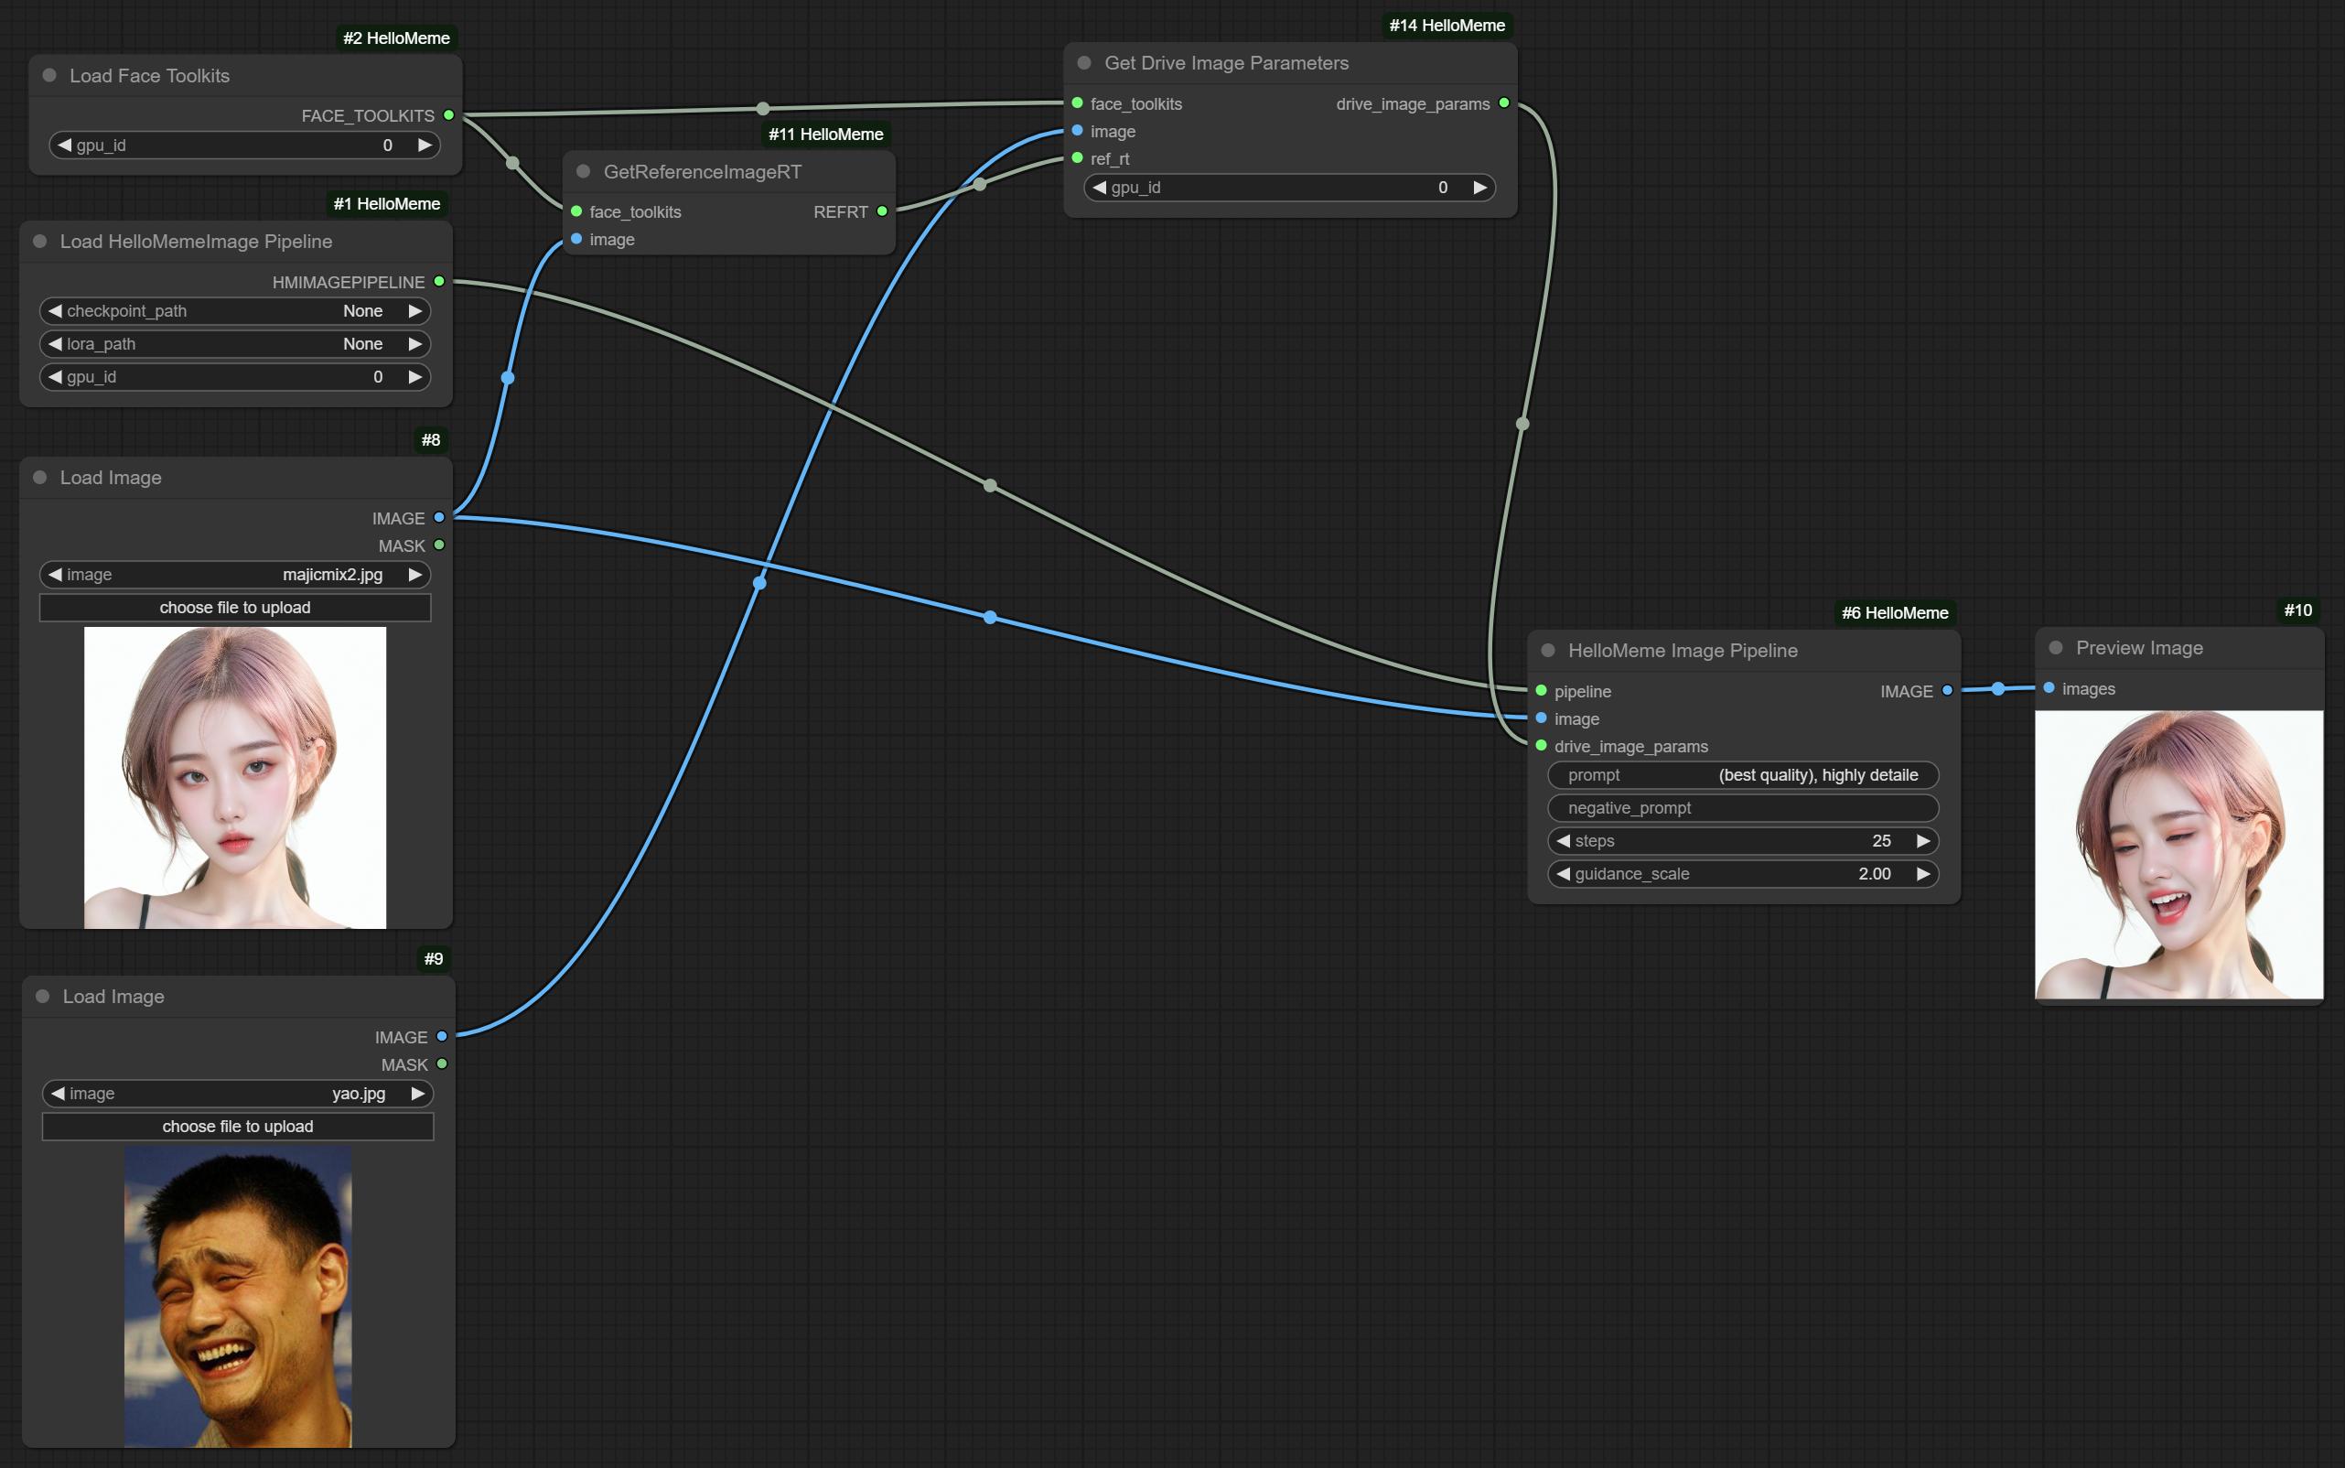
Task: Open the Preview Image output thumbnail
Action: [2179, 855]
